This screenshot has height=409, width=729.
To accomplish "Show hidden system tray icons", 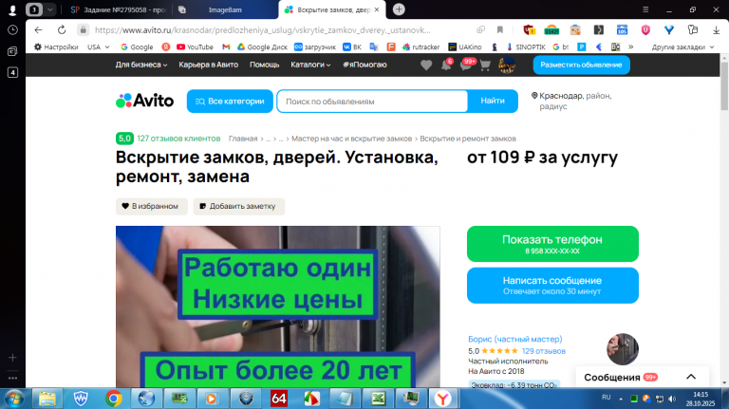I will pos(621,399).
